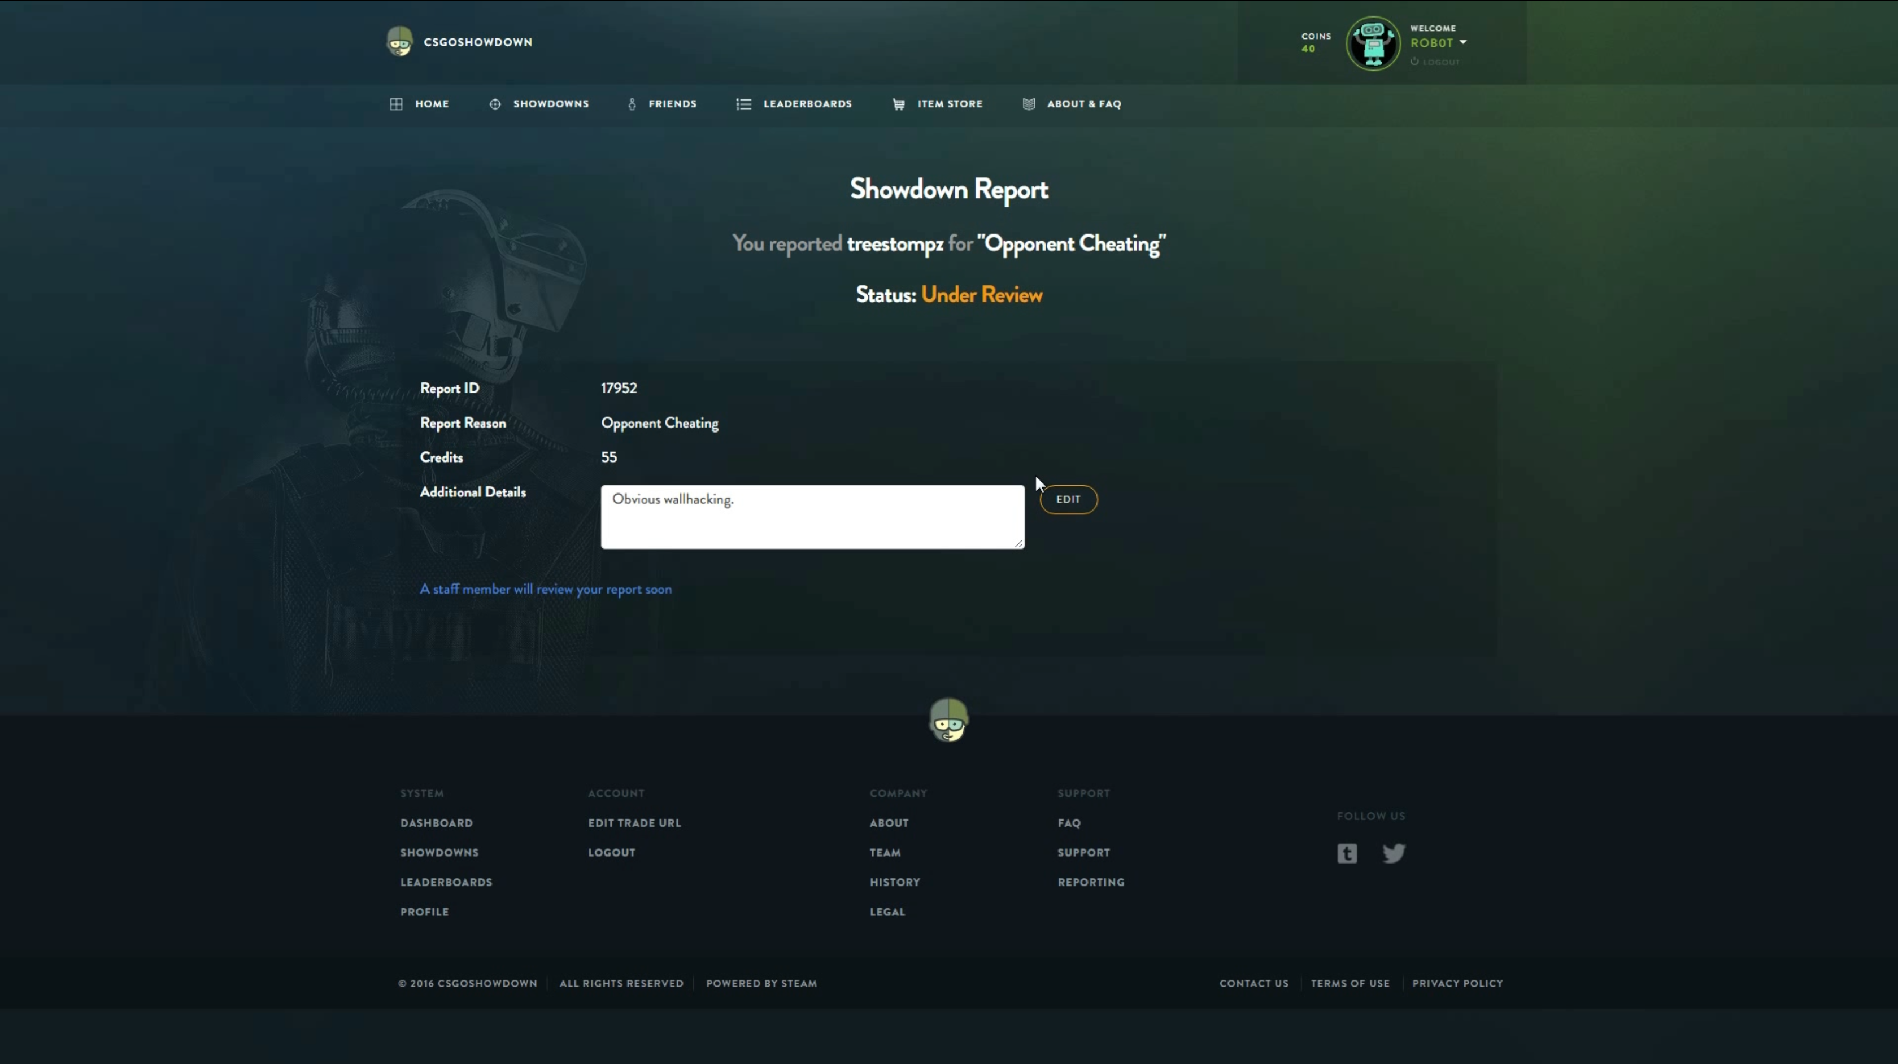Click the About & FAQ book icon
The width and height of the screenshot is (1898, 1064).
pyautogui.click(x=1029, y=104)
